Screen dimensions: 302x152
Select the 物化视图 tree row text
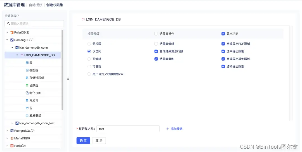[x=35, y=93]
